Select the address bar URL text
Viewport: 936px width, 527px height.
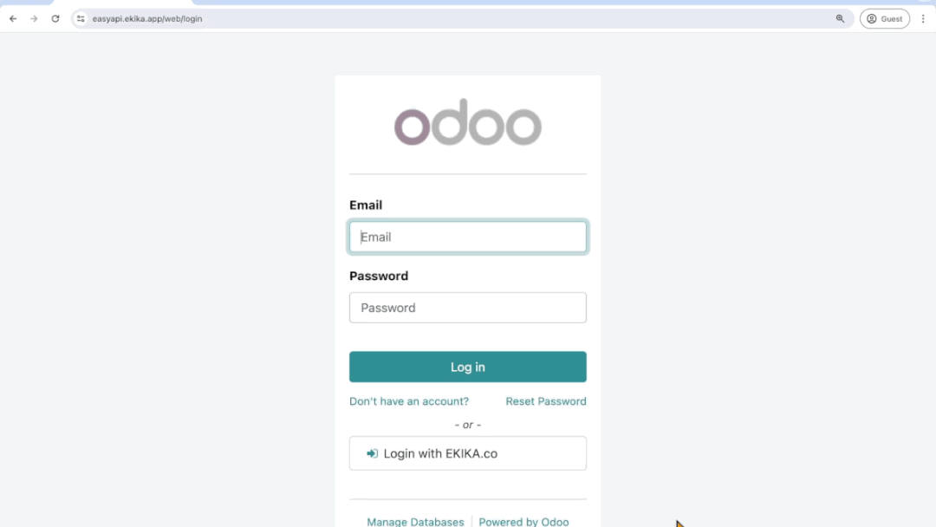tap(147, 18)
